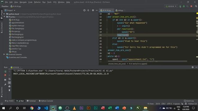Open the Terminal tool window

(x=31, y=101)
